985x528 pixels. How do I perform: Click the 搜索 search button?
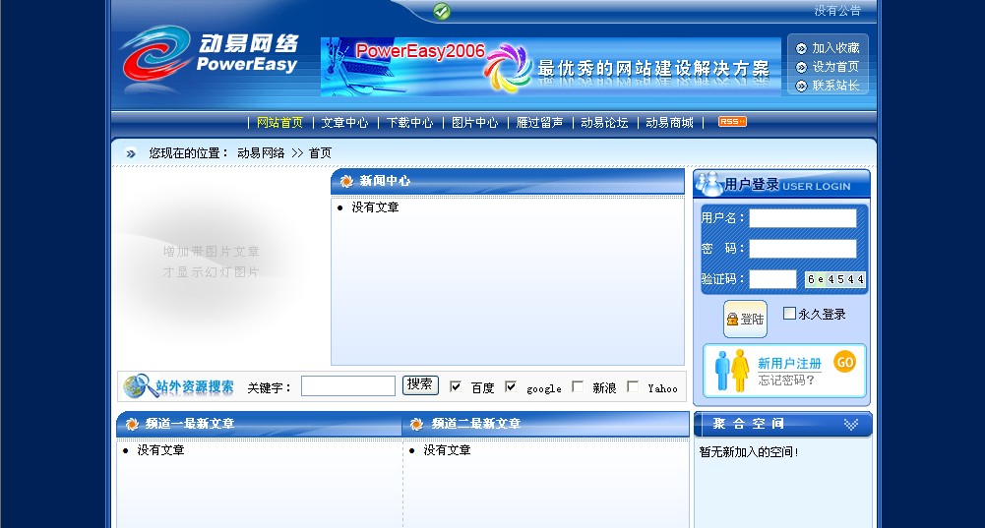[x=420, y=384]
